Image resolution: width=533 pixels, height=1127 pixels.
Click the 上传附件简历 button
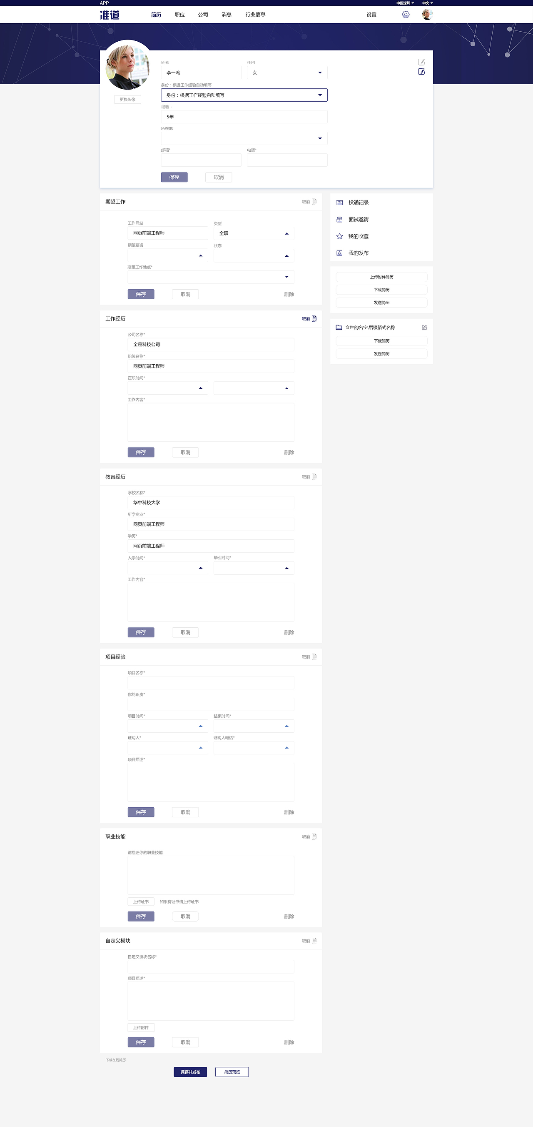(381, 277)
